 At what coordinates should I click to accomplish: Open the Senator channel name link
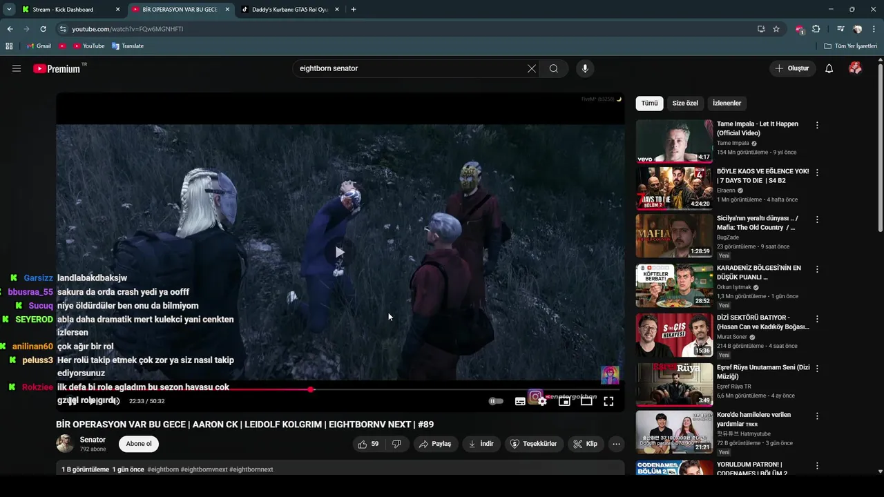[93, 440]
